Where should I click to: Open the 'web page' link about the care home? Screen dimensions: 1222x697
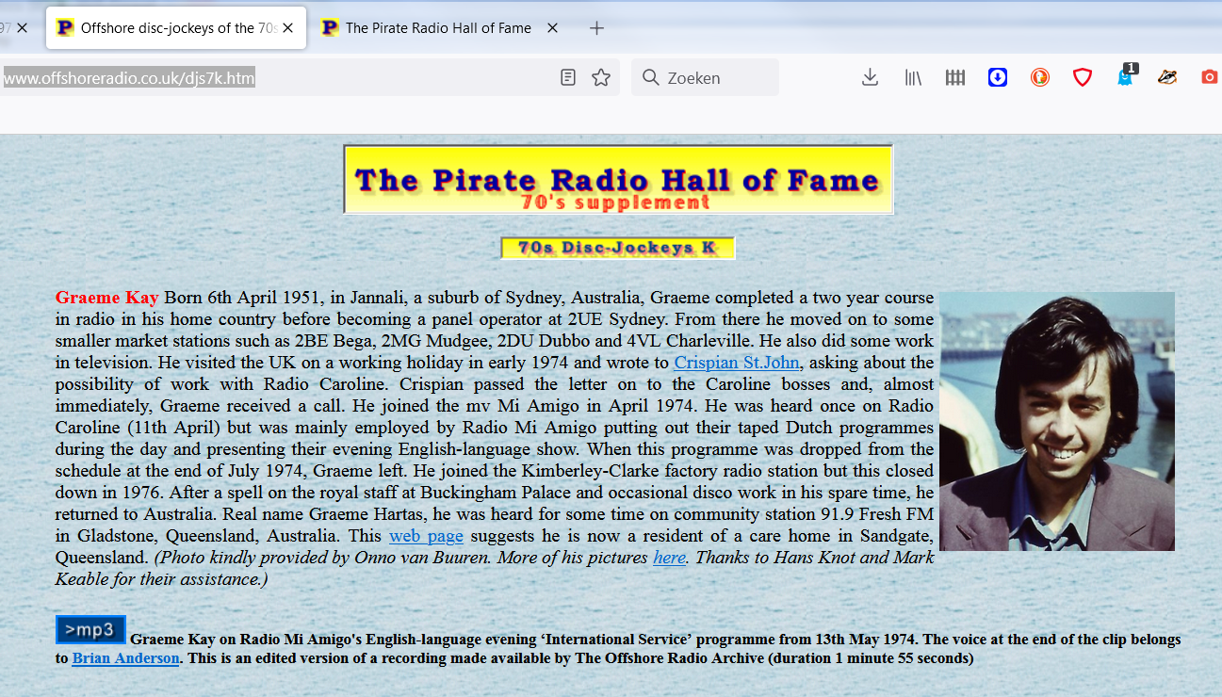(426, 536)
